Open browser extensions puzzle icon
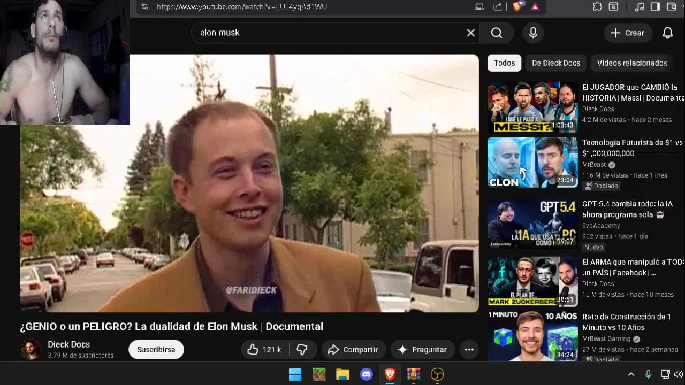 (x=597, y=6)
